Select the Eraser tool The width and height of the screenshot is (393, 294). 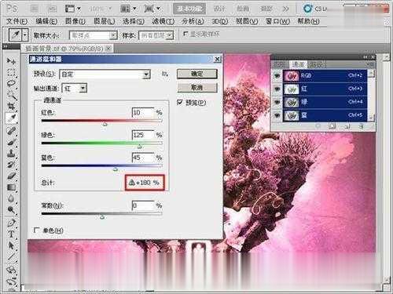pos(11,176)
